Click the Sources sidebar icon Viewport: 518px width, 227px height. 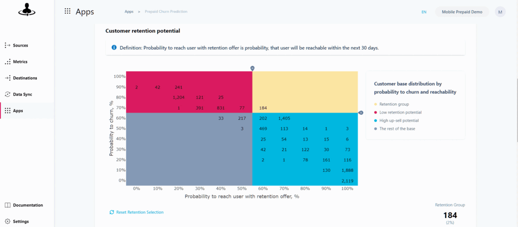8,46
